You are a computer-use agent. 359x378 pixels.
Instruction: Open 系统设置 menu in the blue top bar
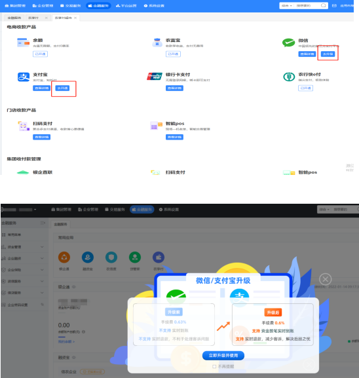[154, 5]
